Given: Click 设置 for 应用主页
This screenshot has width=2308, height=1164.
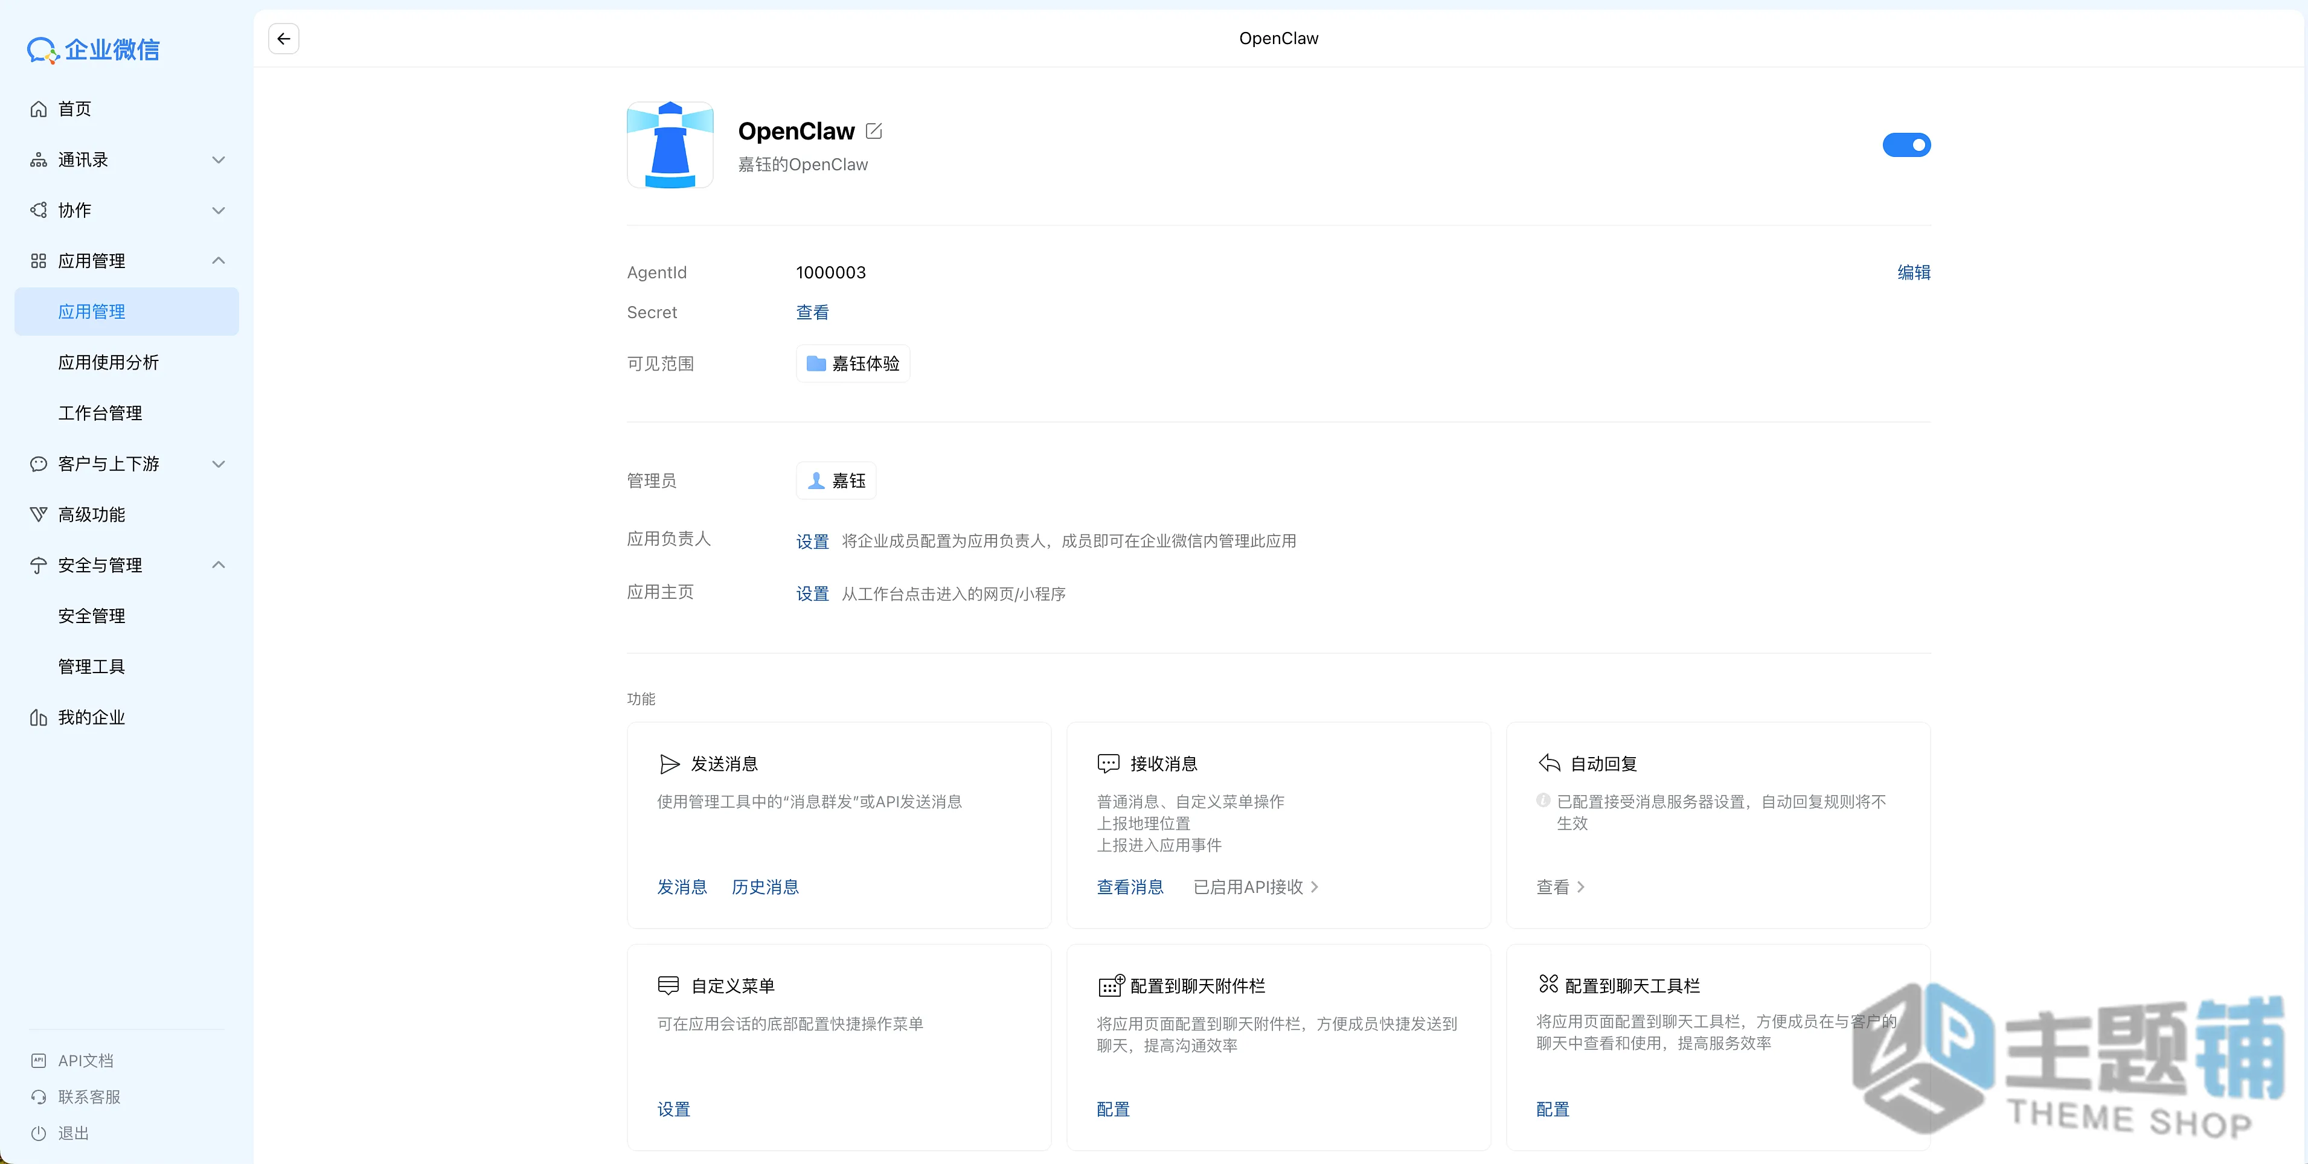Looking at the screenshot, I should (813, 594).
